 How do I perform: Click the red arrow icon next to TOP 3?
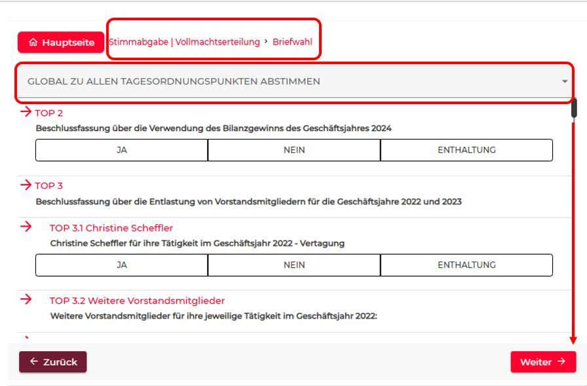point(26,185)
